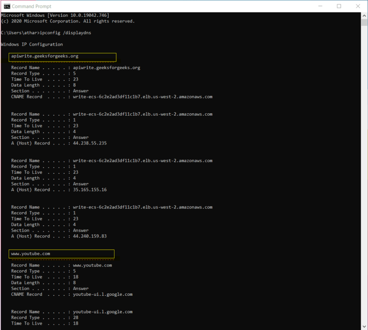Click the youtube-ui.l.google.com CNAME record value
Screen dimensions: 368x330
point(103,294)
